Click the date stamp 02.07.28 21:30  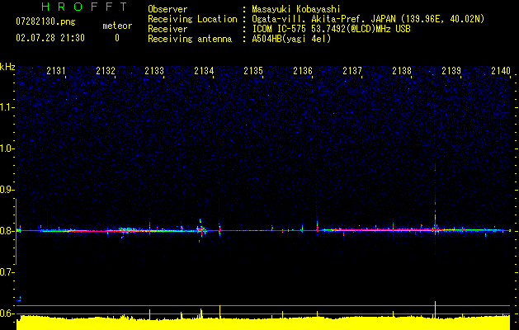coord(50,38)
